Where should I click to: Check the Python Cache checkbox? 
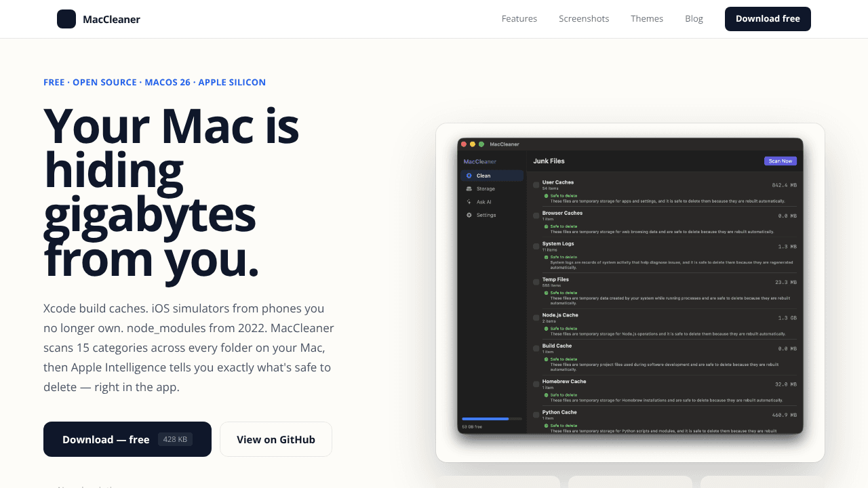coord(536,415)
